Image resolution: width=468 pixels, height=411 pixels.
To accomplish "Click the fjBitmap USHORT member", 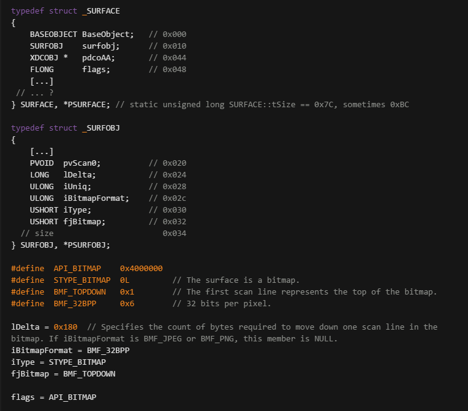I will click(x=68, y=222).
